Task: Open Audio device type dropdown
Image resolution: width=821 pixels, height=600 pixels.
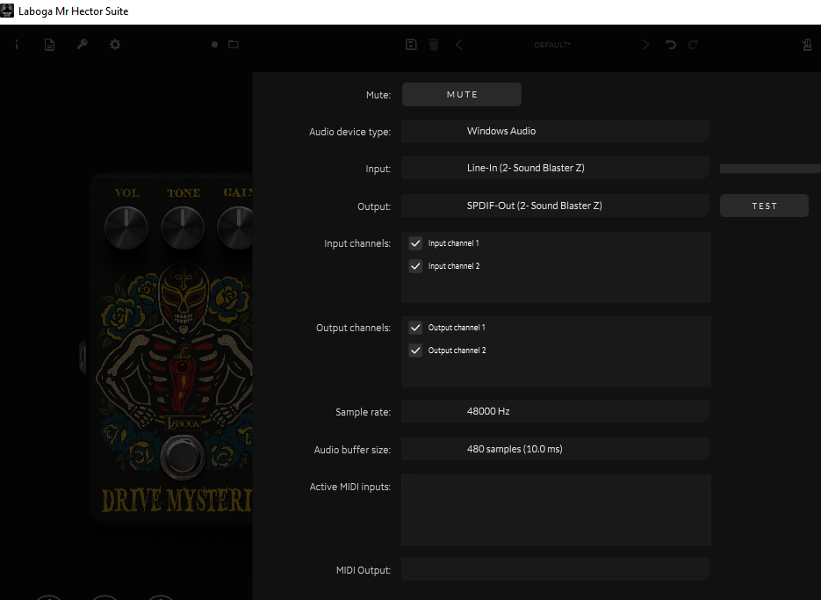Action: (555, 131)
